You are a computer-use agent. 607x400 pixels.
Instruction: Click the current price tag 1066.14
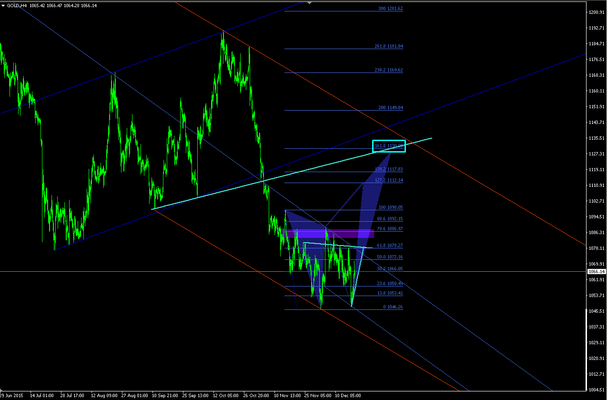pyautogui.click(x=596, y=271)
